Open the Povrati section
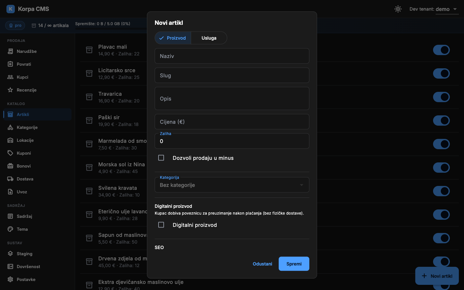 (37, 64)
